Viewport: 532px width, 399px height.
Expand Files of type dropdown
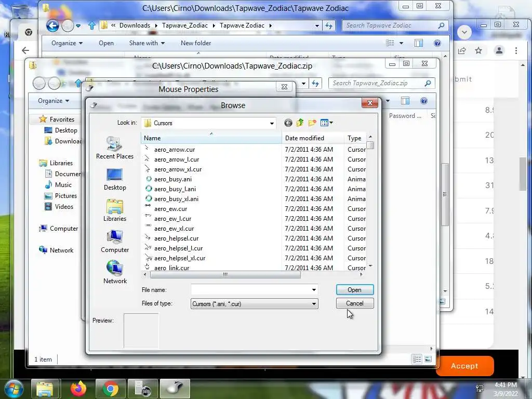tap(314, 303)
